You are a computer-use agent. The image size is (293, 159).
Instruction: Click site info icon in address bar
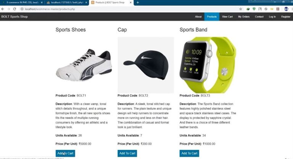click(22, 9)
